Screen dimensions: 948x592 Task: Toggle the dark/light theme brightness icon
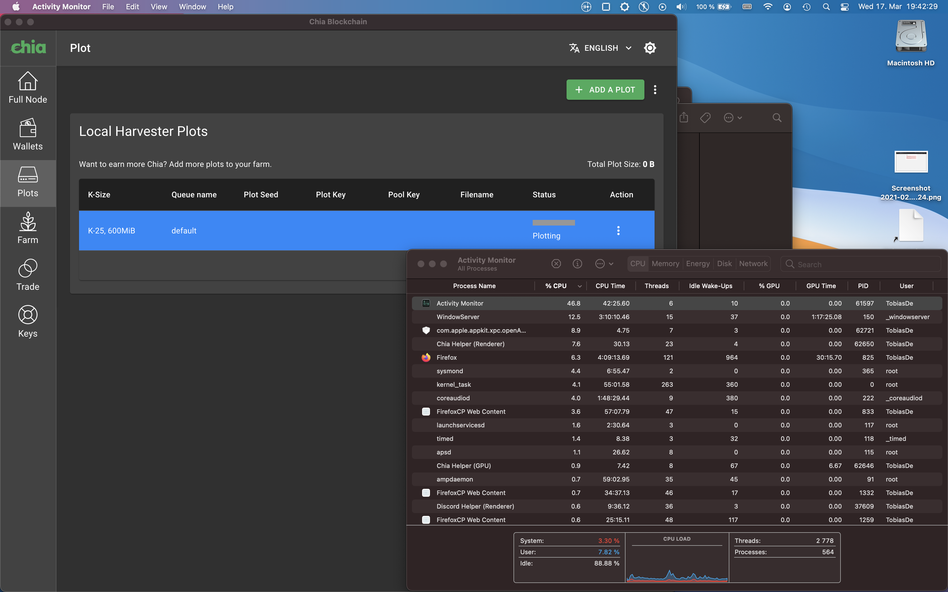(650, 48)
